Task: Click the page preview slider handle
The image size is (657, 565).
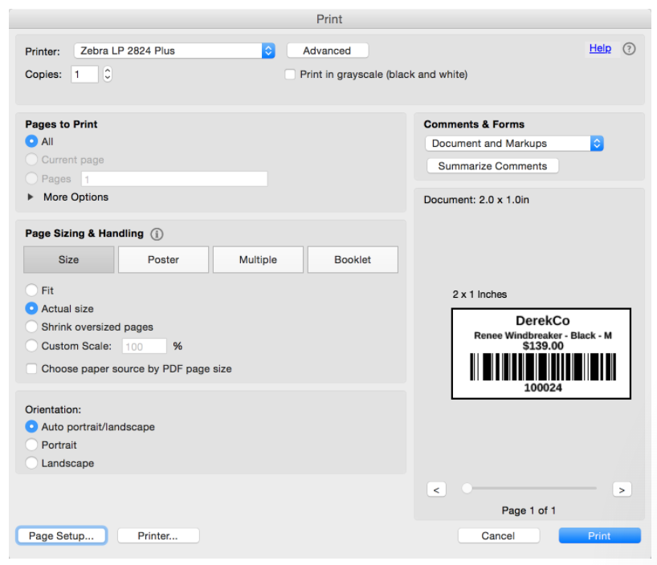Action: click(467, 488)
